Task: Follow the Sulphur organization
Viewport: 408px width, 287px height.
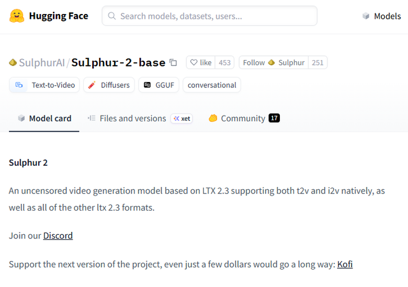Action: [274, 62]
